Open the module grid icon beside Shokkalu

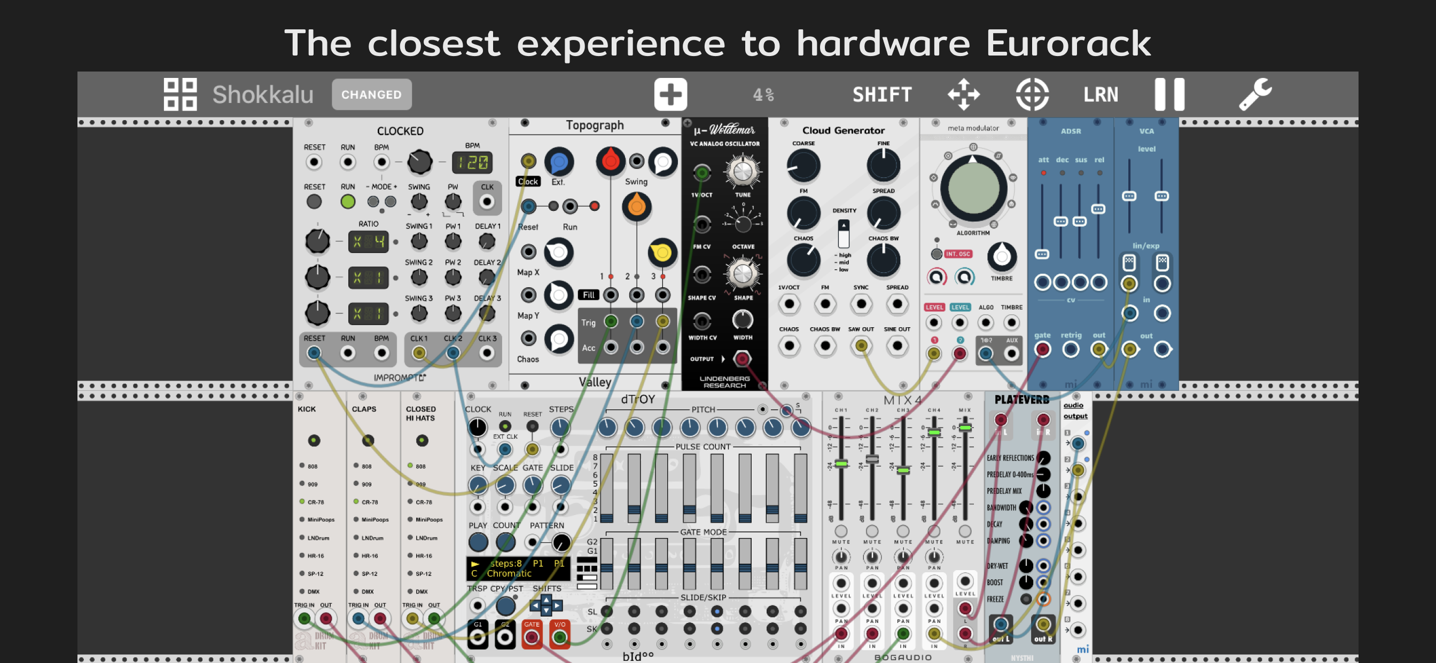click(x=179, y=94)
